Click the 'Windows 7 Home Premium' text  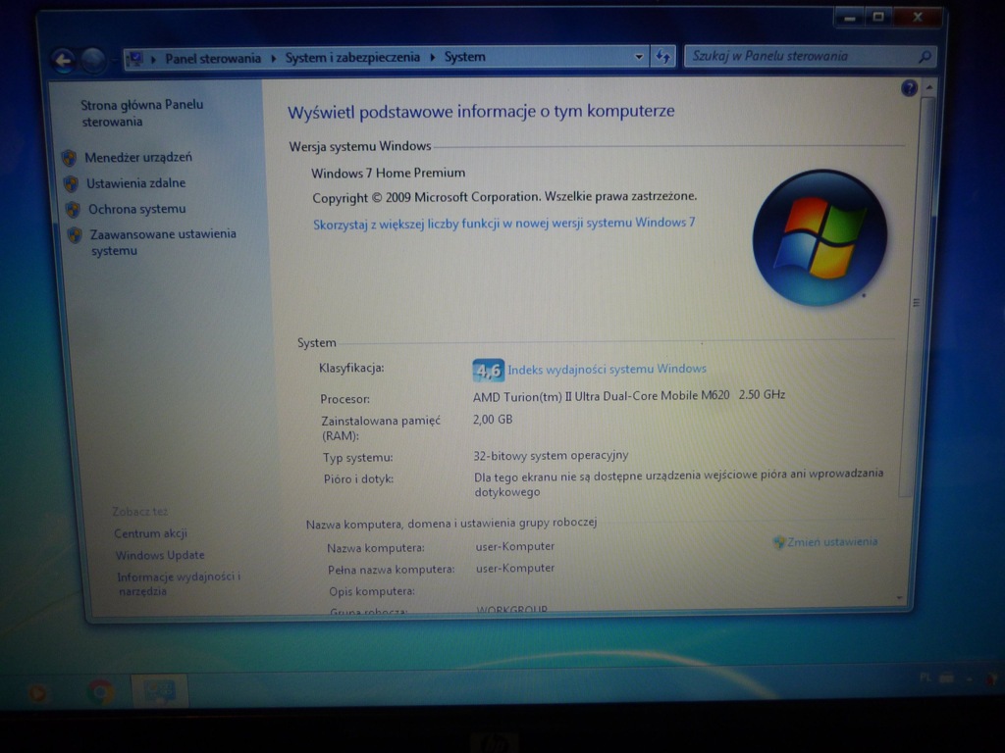(x=389, y=173)
